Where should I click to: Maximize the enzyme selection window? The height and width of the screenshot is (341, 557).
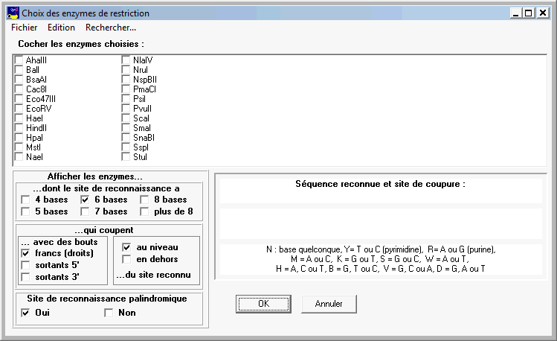pyautogui.click(x=529, y=13)
